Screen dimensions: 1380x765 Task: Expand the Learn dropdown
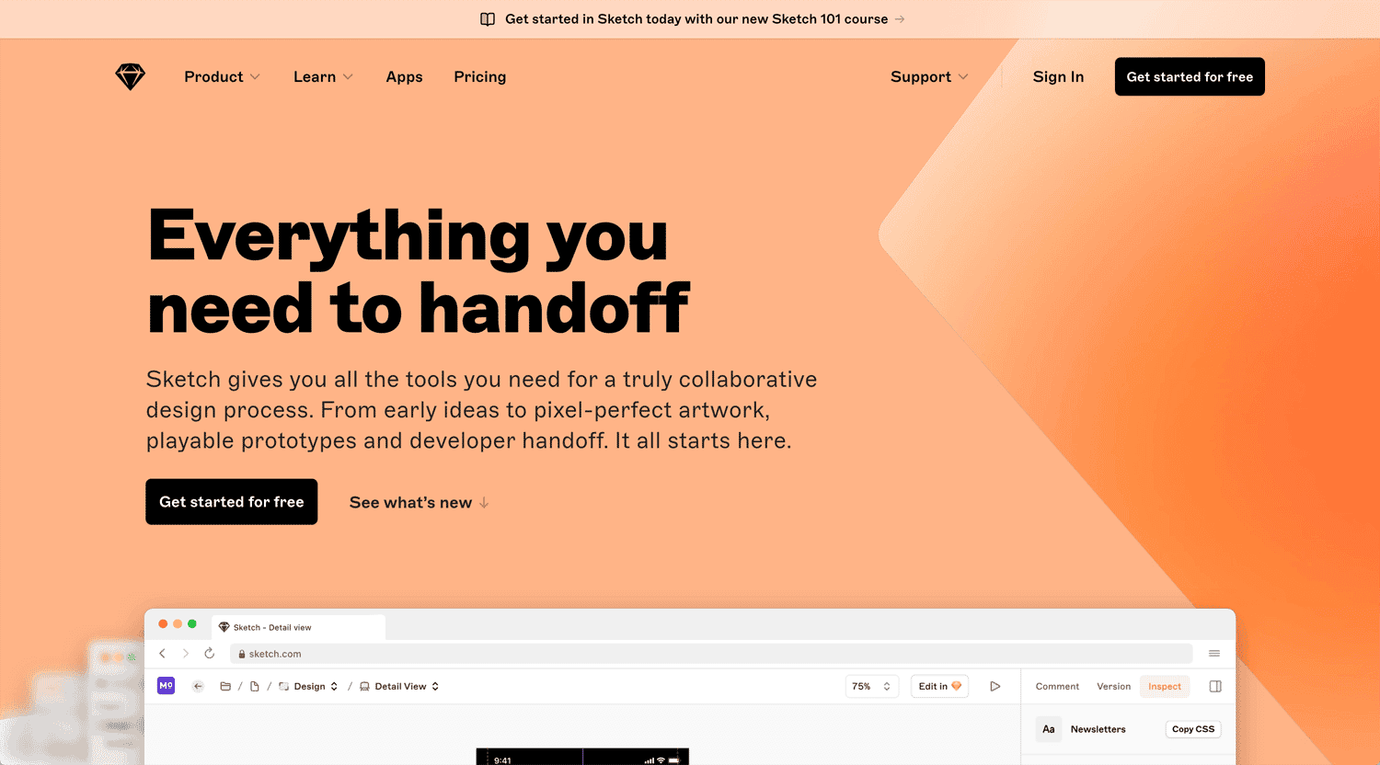tap(323, 77)
